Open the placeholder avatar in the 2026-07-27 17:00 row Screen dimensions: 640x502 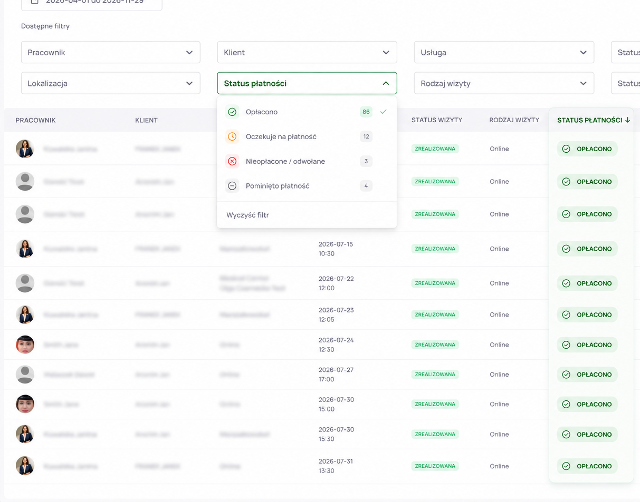[x=25, y=375]
